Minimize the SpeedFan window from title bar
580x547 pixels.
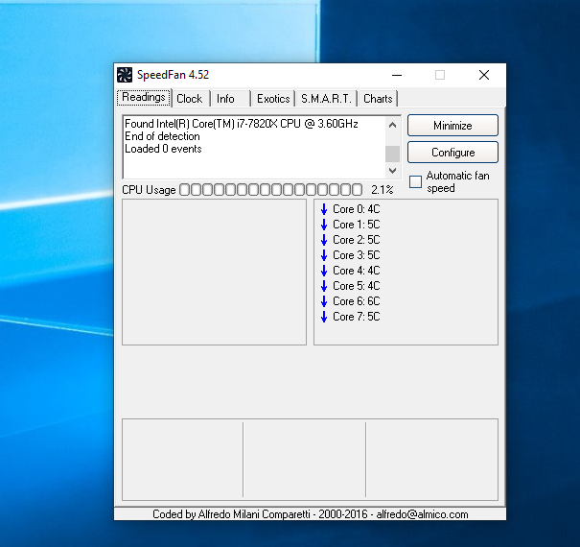[397, 75]
